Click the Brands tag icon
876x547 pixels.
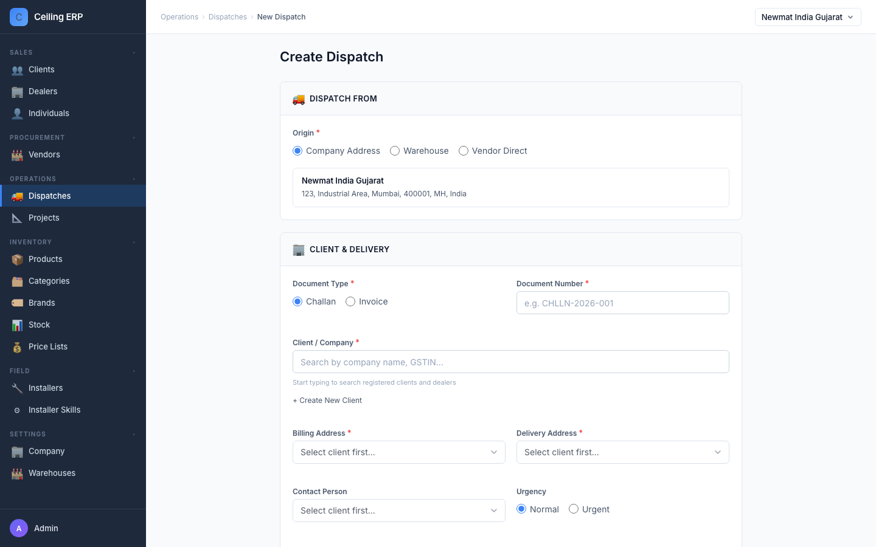tap(17, 303)
